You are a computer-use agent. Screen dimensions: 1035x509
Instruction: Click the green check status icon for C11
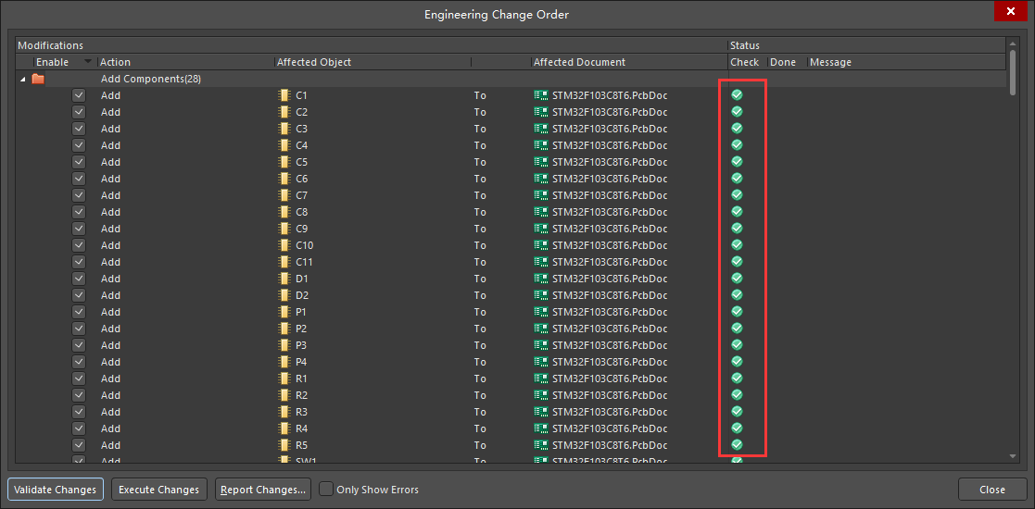click(738, 261)
